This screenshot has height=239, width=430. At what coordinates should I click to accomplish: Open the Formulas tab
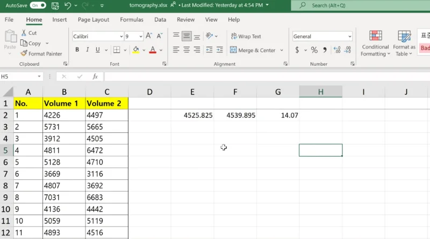[x=132, y=19]
